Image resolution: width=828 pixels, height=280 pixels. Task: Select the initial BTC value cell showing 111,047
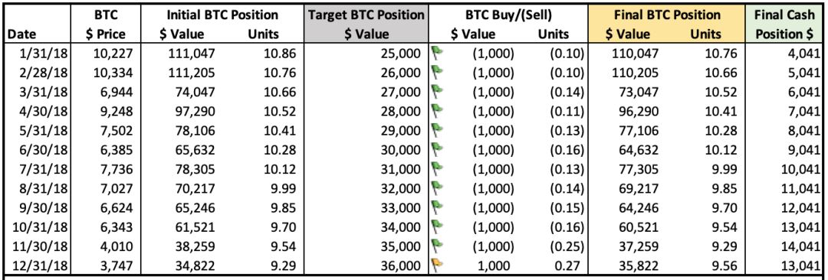point(186,54)
